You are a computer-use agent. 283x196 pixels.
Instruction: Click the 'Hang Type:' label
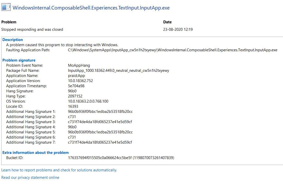tap(16, 96)
